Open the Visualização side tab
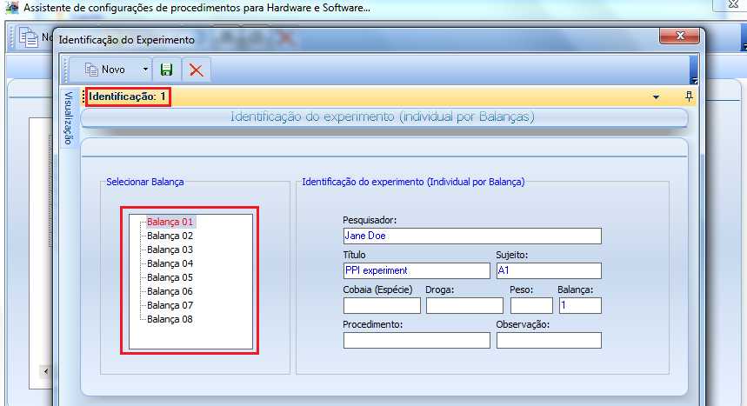The width and height of the screenshot is (747, 406). [x=68, y=117]
